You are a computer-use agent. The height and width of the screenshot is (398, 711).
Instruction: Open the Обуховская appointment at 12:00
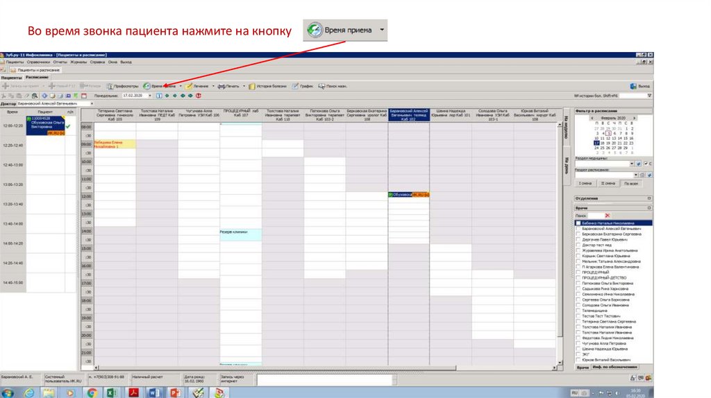coord(408,195)
